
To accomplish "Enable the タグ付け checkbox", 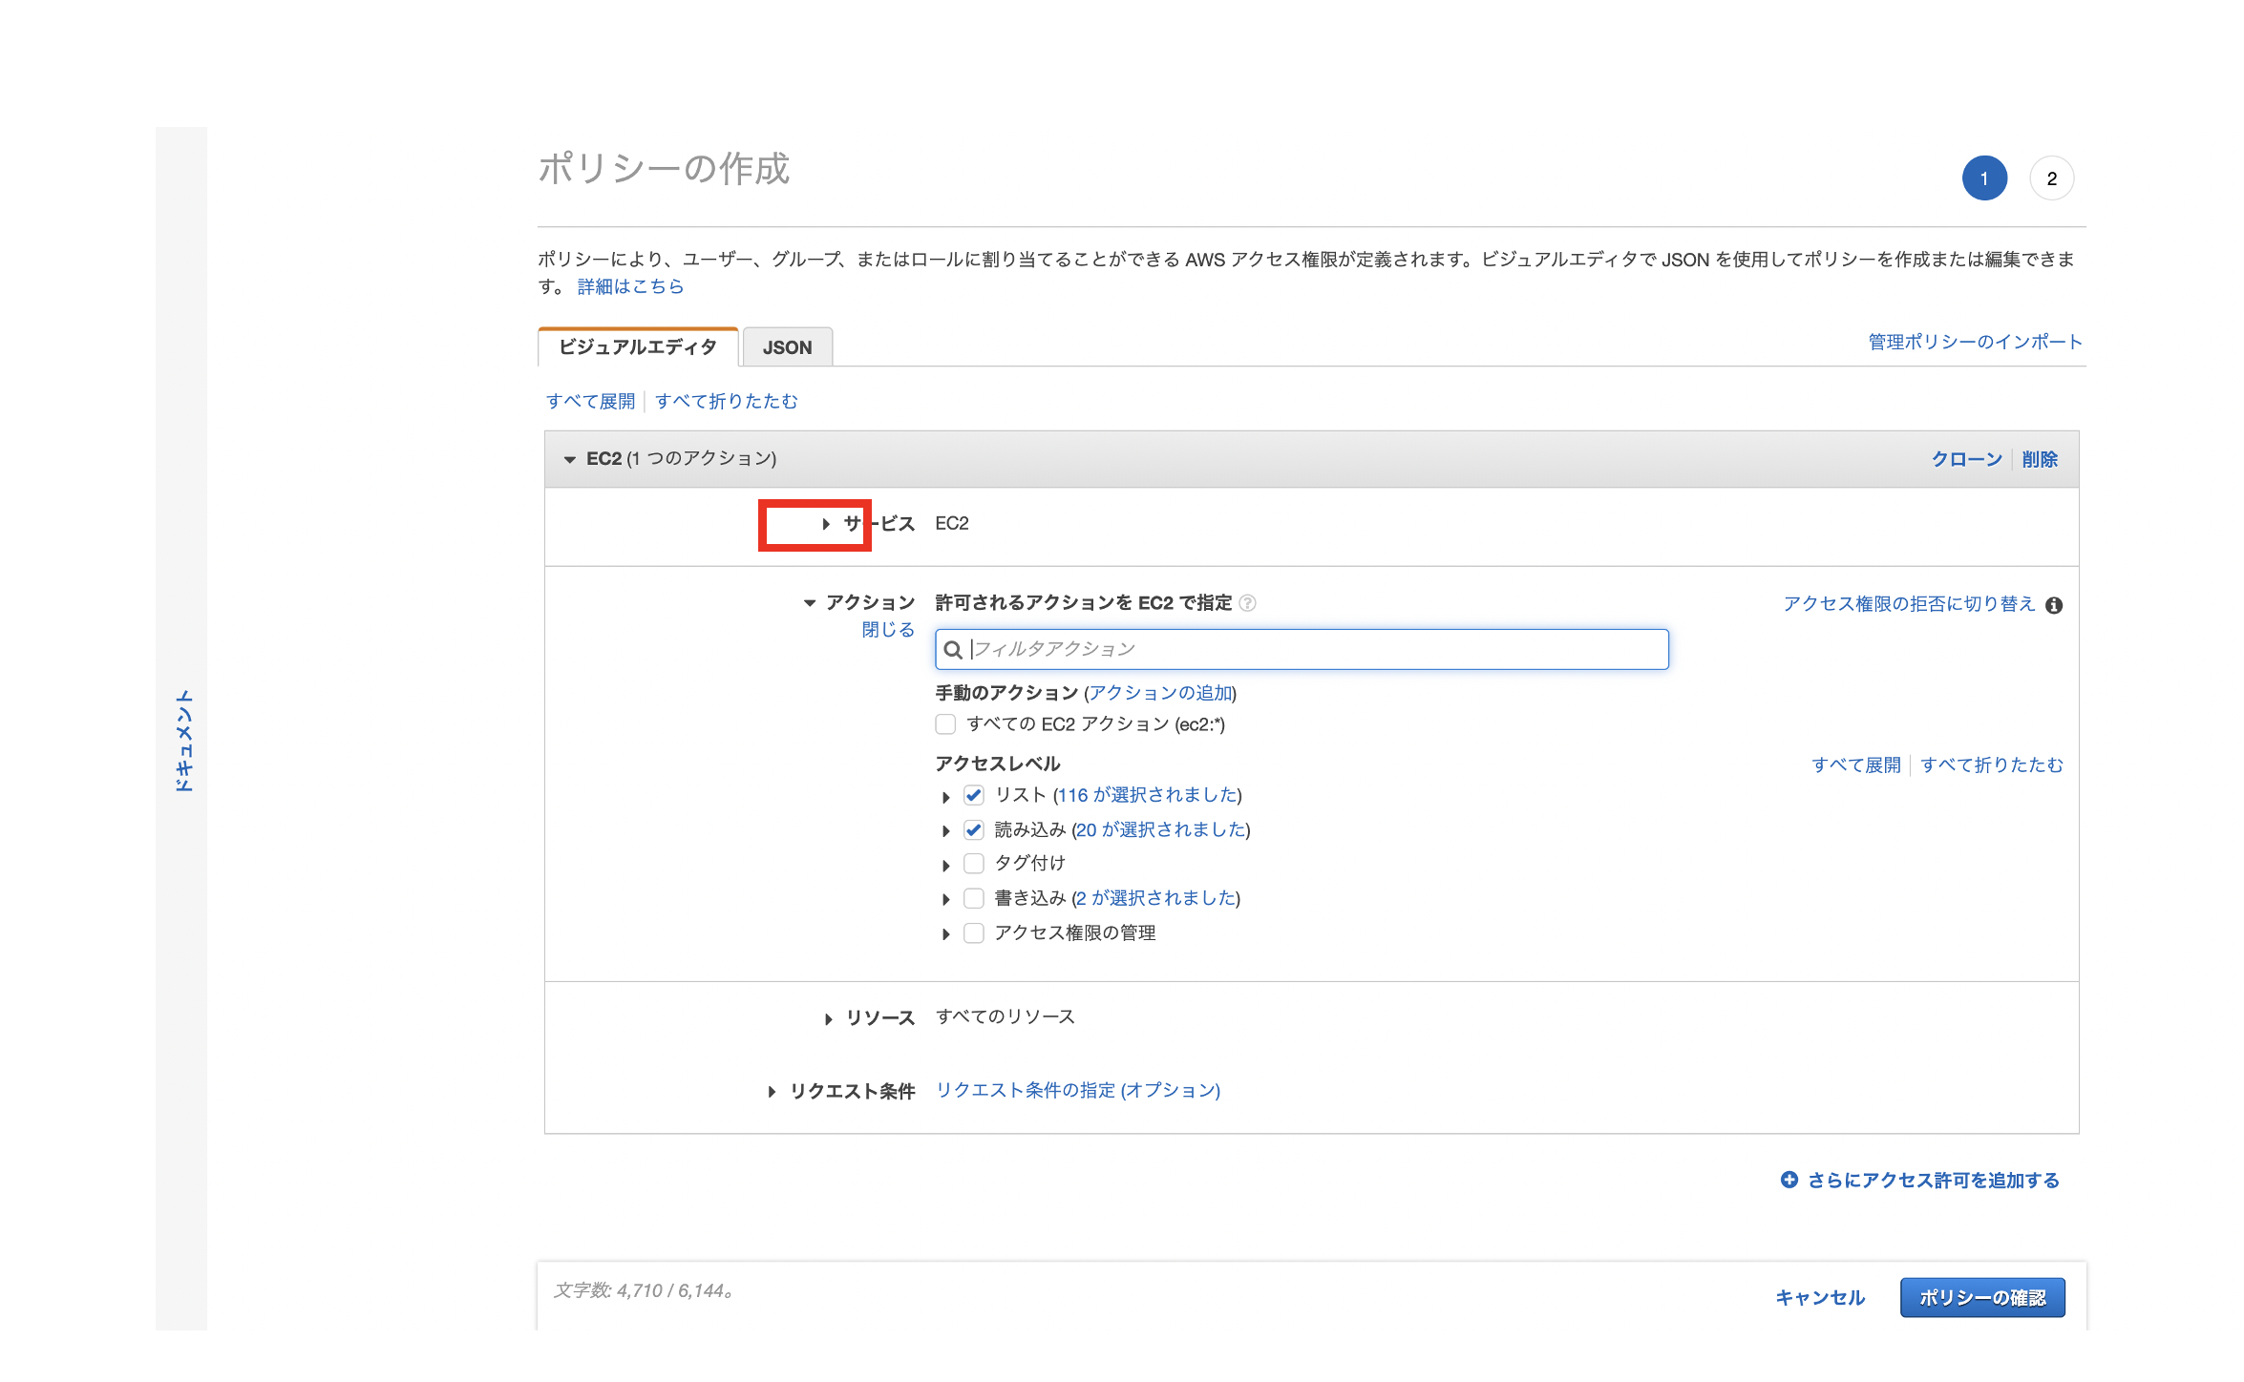I will point(973,864).
